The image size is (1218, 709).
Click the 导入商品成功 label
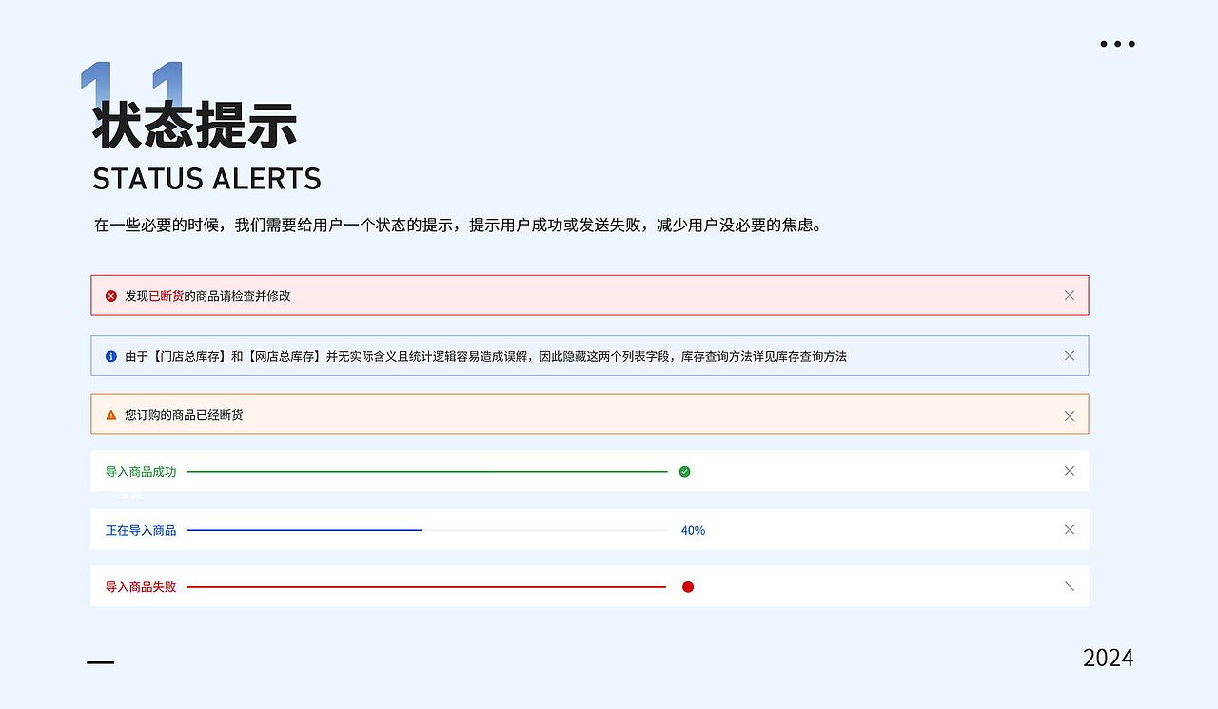(141, 472)
